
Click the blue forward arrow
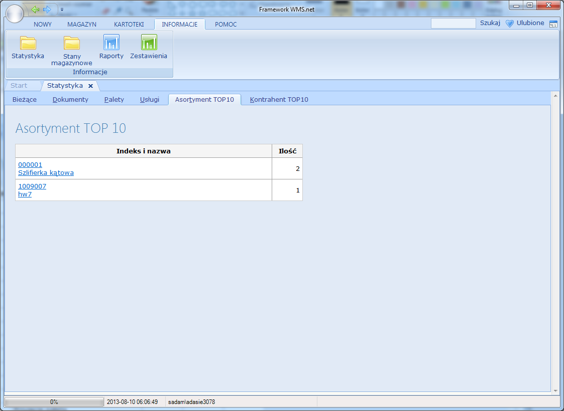[x=47, y=10]
